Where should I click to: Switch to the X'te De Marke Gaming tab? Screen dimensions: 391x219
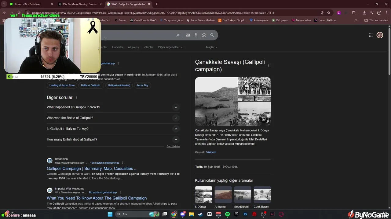79,4
